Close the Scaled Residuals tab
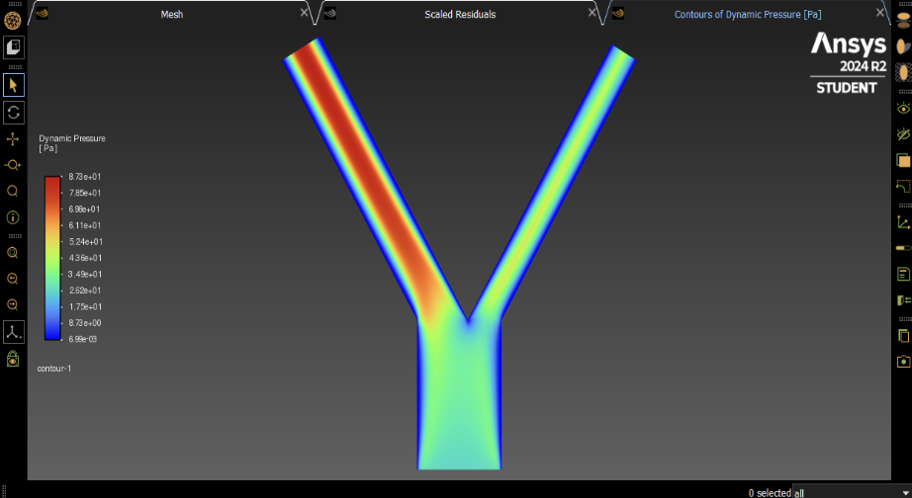This screenshot has height=498, width=912. pyautogui.click(x=593, y=13)
